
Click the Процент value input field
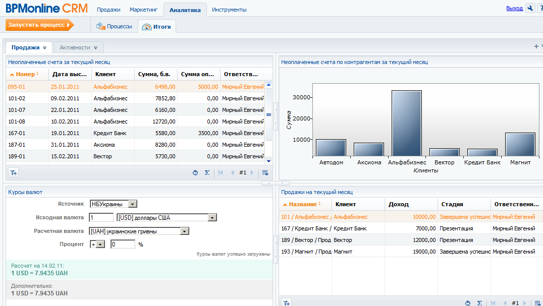[123, 244]
